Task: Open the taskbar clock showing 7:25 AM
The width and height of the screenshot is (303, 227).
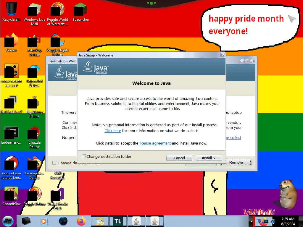Action: pos(288,221)
